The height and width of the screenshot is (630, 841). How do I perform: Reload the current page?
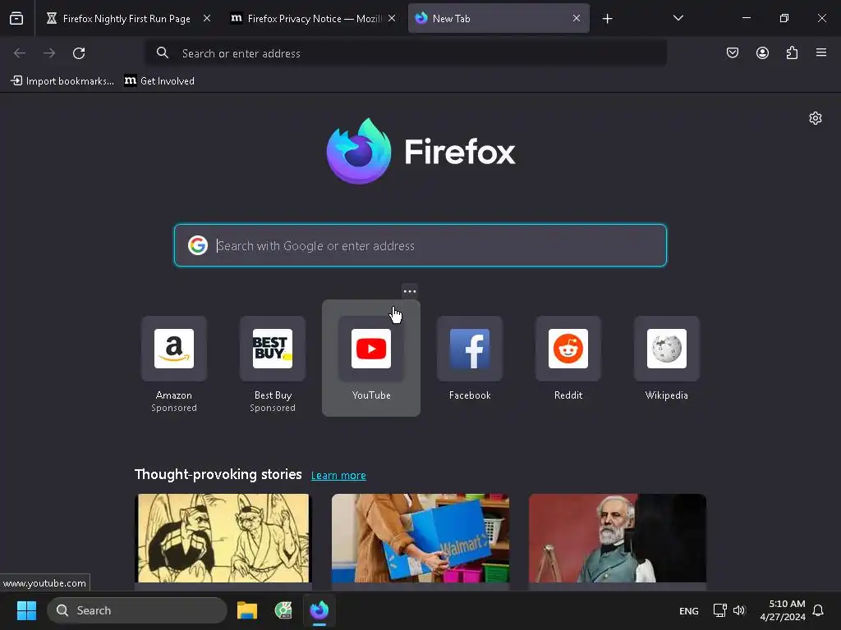click(x=79, y=53)
